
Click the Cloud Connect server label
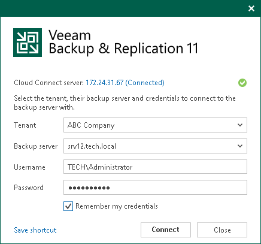click(49, 83)
